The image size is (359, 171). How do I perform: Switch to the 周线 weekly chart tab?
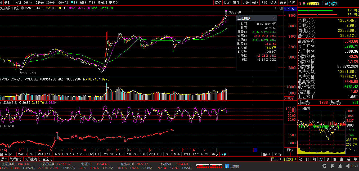click(83, 3)
